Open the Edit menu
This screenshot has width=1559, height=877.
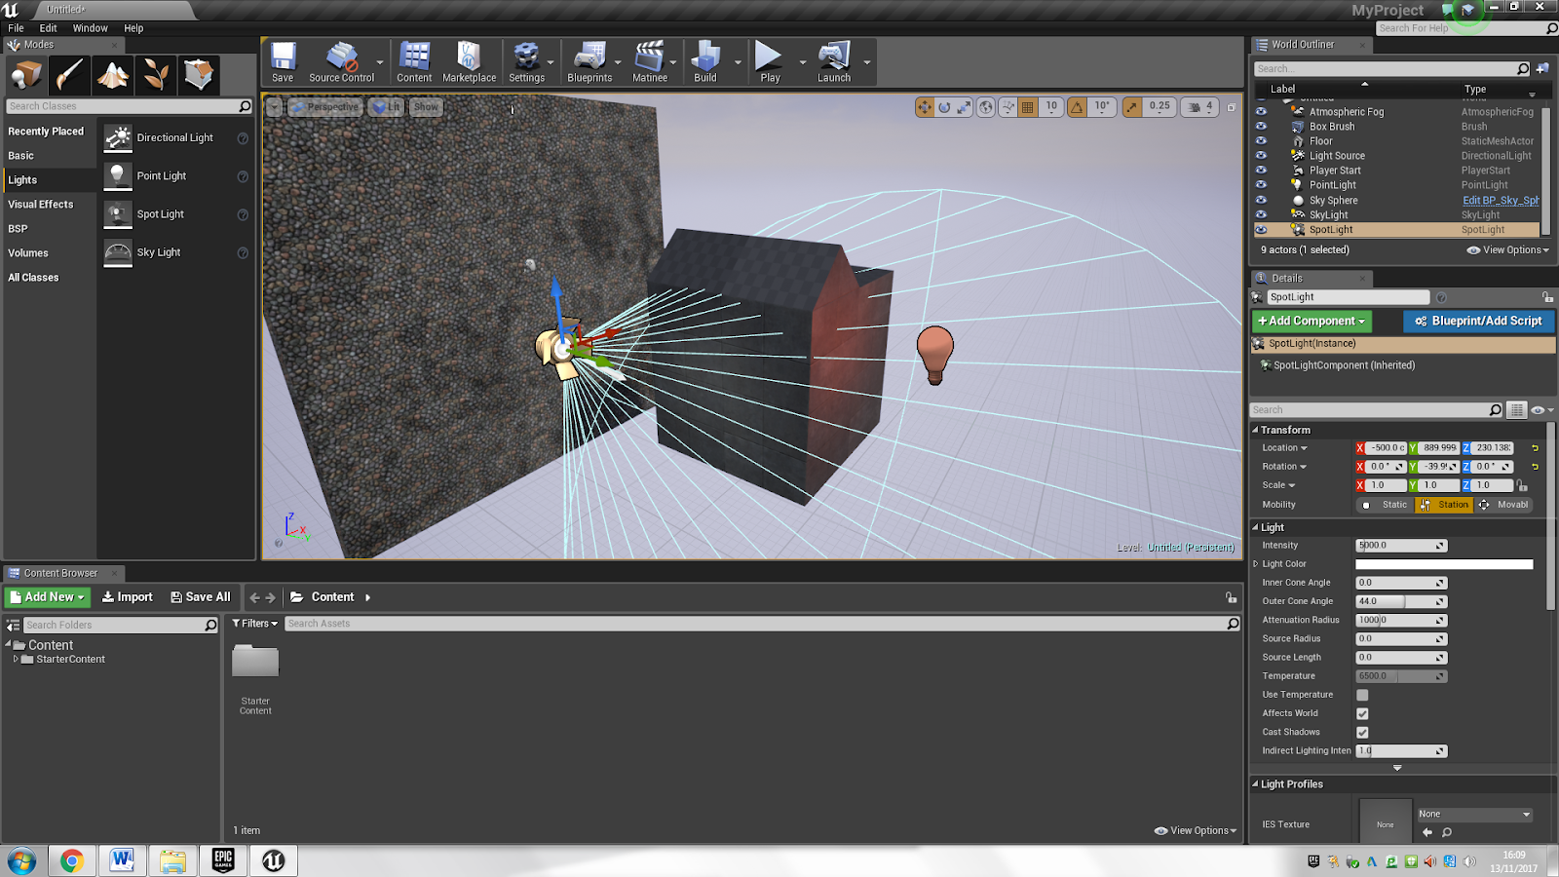(x=48, y=28)
